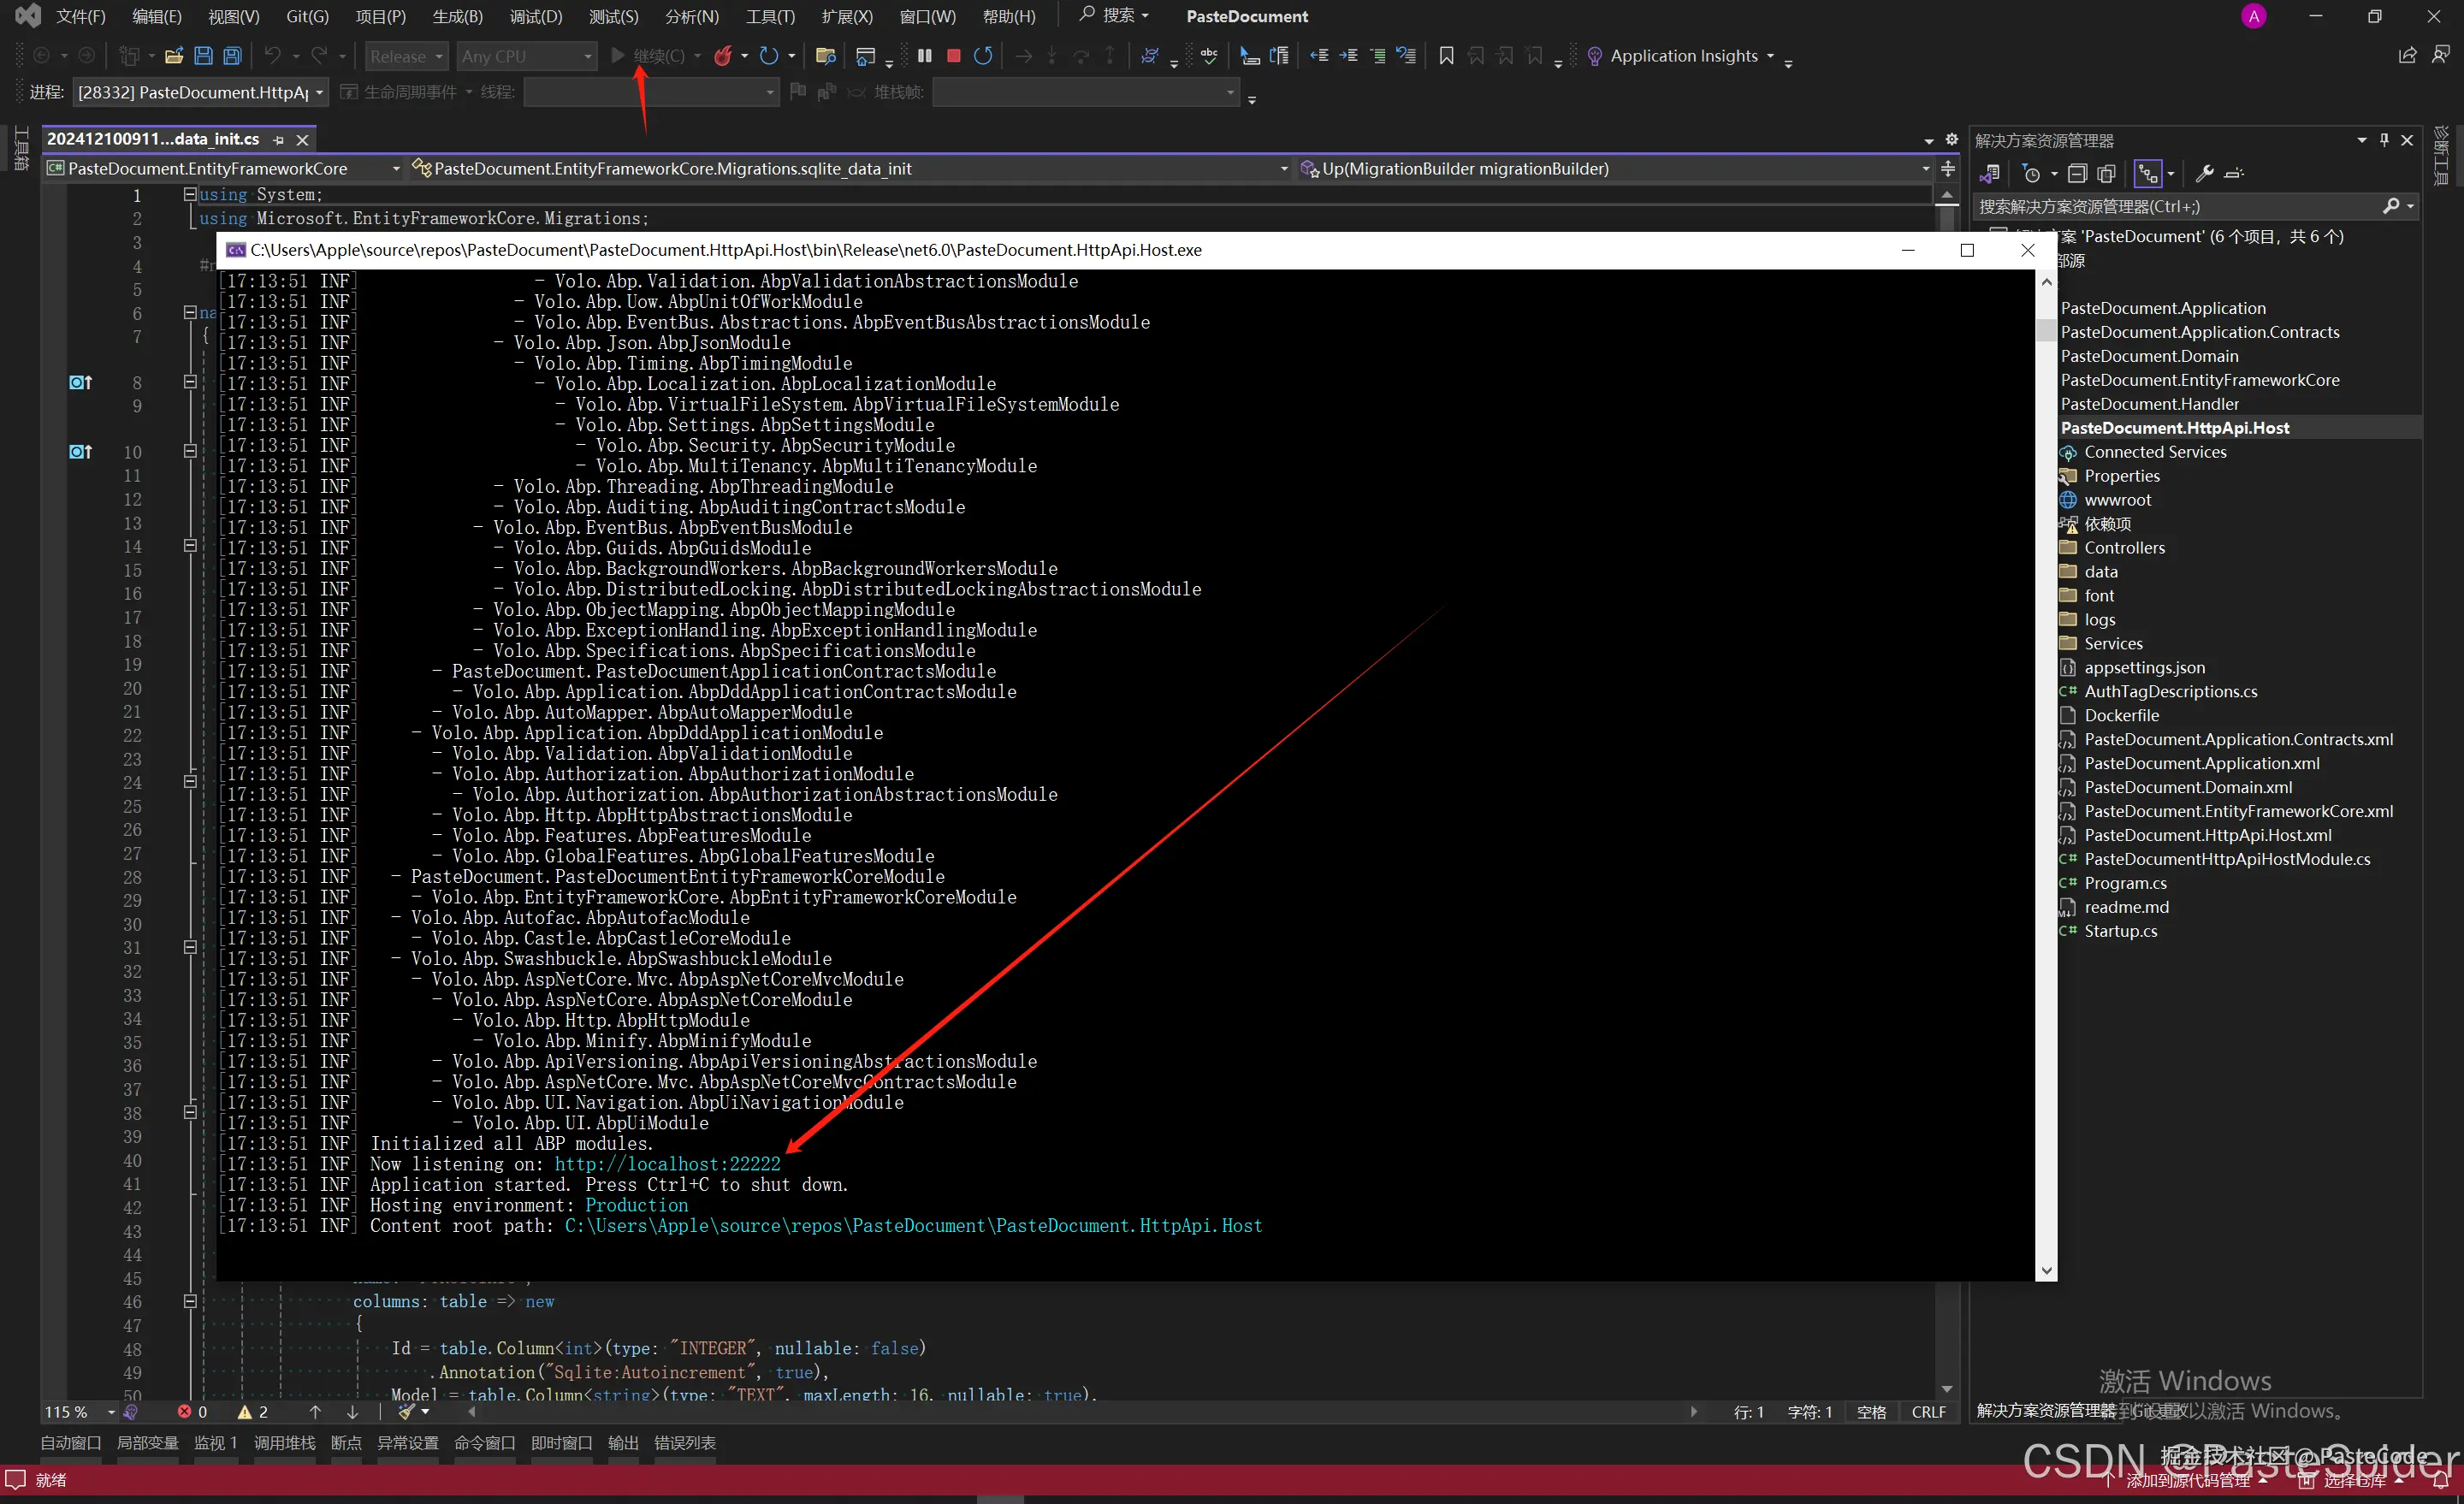Click the Live Share icon at top right
2464x1504 pixels.
tap(2408, 56)
